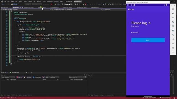Open Build + IntelliSense dropdown
Image resolution: width=177 pixels, height=99 pixels.
52,77
